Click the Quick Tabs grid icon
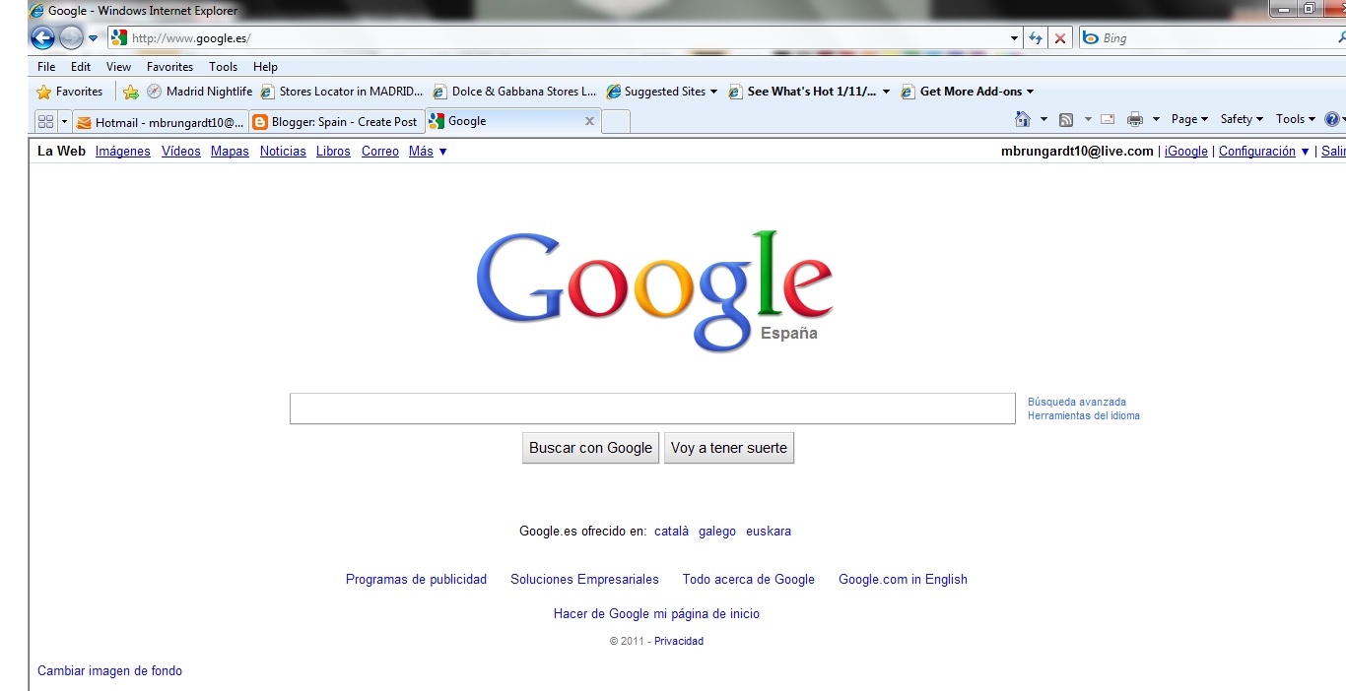This screenshot has width=1346, height=691. [x=45, y=121]
